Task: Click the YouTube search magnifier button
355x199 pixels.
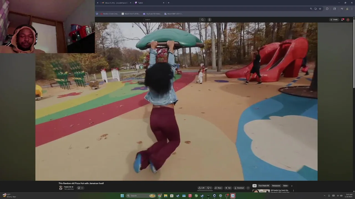Action: click(x=202, y=20)
